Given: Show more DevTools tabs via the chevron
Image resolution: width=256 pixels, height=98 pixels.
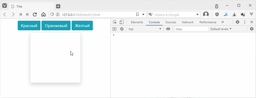Looking at the screenshot, I should tap(223, 22).
